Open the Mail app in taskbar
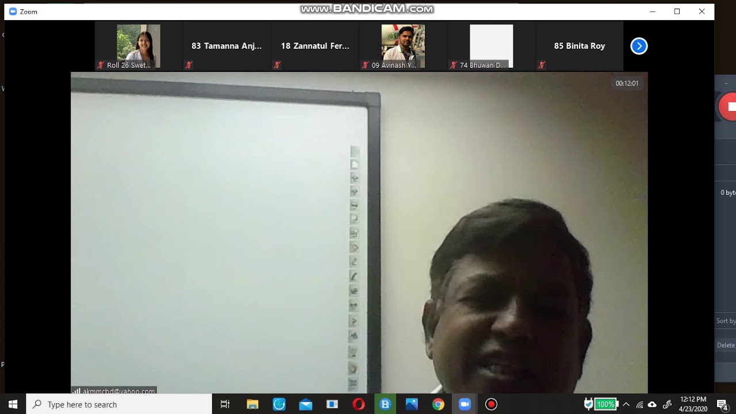This screenshot has width=736, height=414. coord(306,404)
